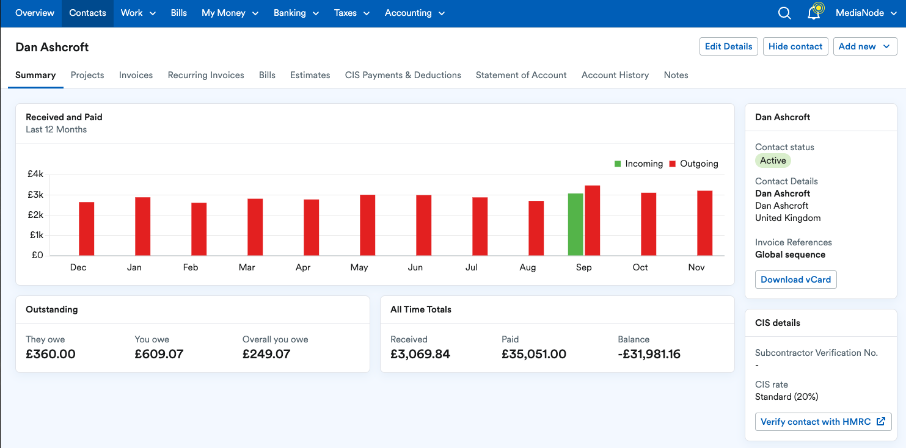Click Download vCard button

796,280
